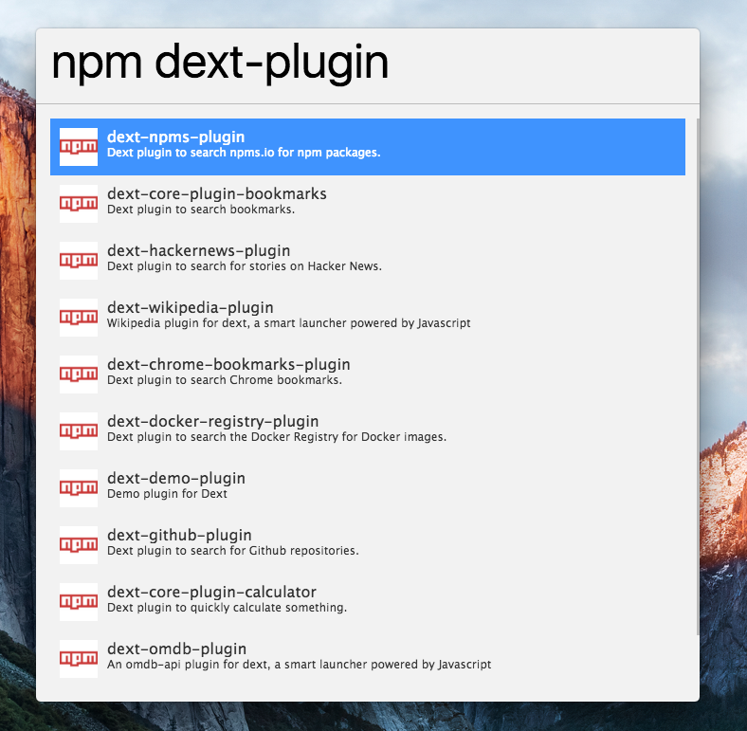Click the npm icon beside dext-omdb-plugin

(79, 659)
